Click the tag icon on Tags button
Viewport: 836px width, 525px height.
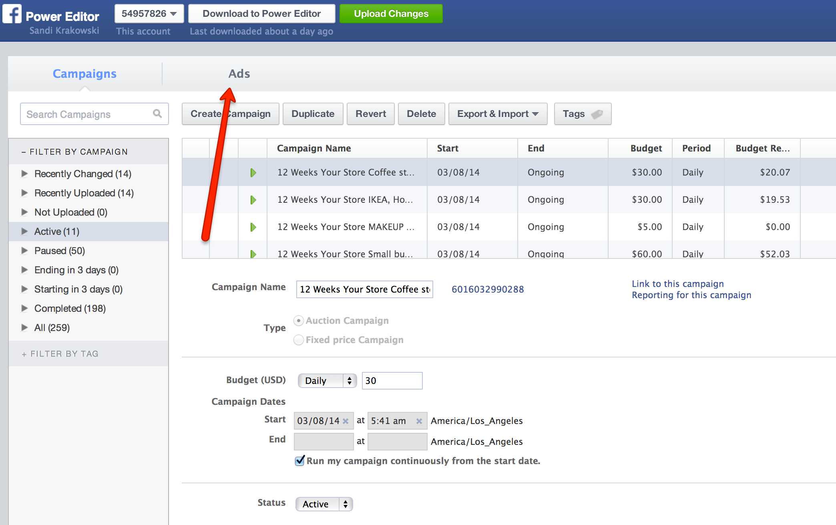[x=597, y=114]
